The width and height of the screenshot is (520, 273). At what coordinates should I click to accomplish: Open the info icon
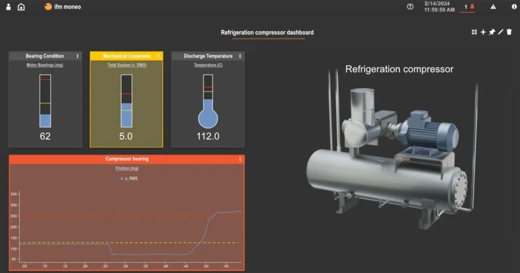[514, 7]
